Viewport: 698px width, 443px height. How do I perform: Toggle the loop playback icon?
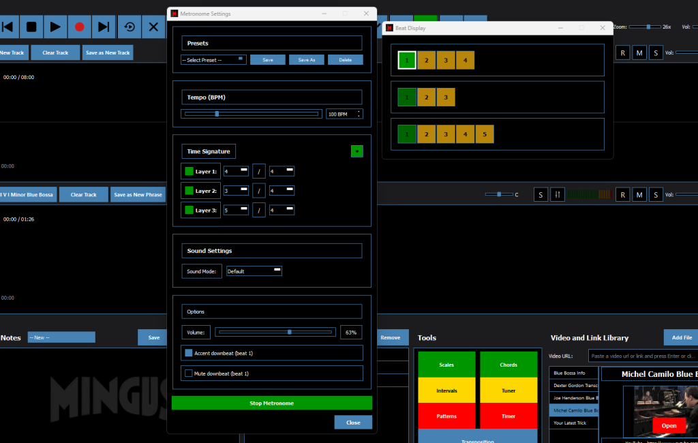pos(130,27)
